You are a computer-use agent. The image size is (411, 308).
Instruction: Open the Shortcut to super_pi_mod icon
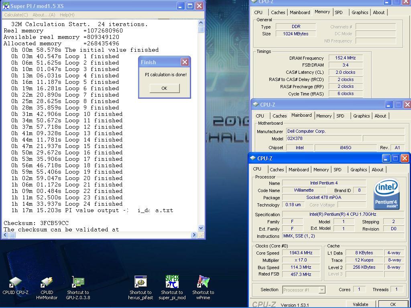172,288
